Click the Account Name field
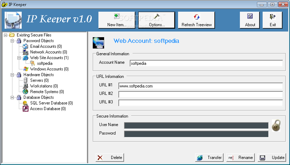The image size is (290, 165). [x=206, y=63]
